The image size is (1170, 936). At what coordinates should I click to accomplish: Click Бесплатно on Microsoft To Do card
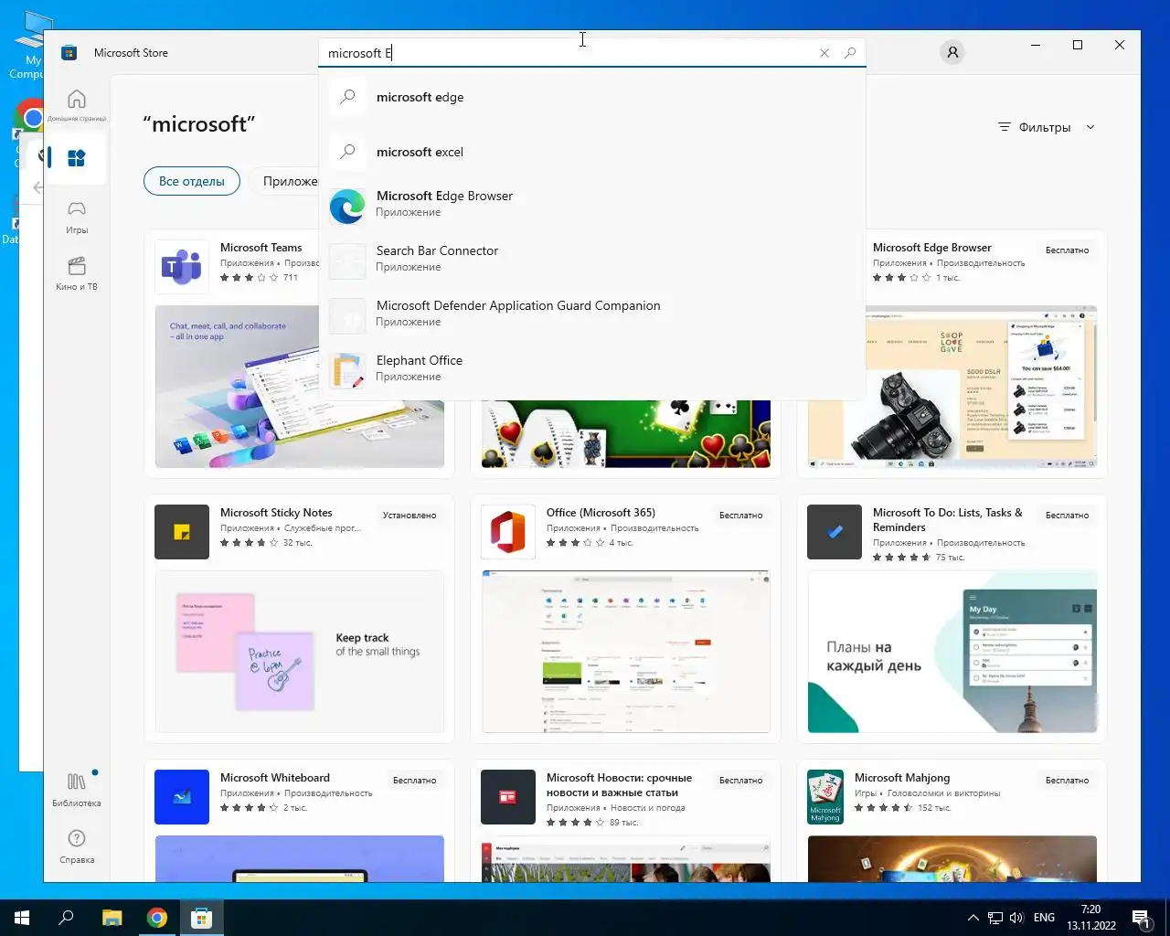[x=1067, y=515]
